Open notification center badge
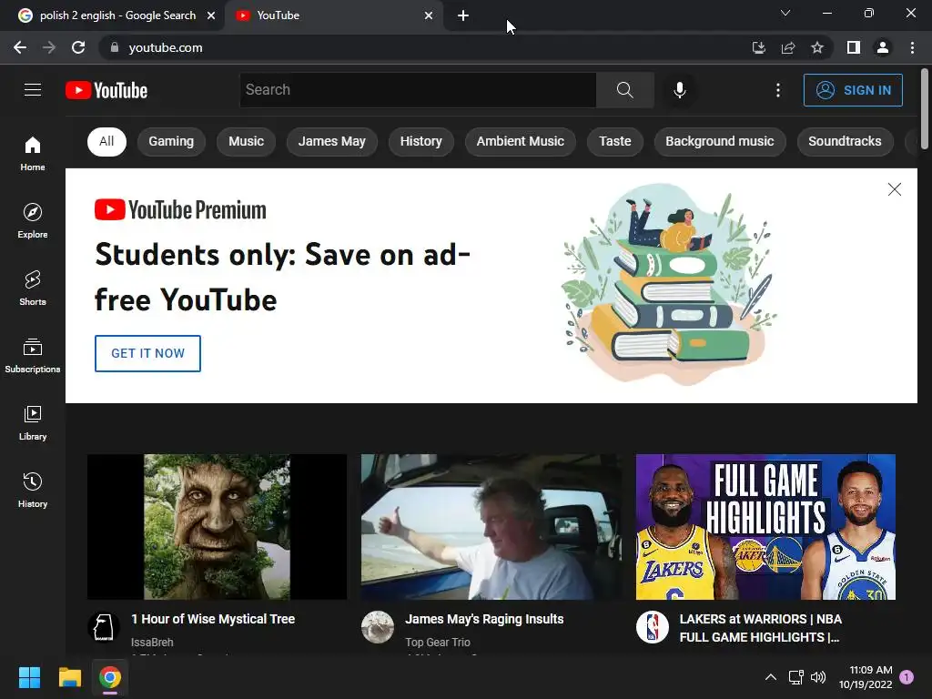Image resolution: width=932 pixels, height=699 pixels. pyautogui.click(x=907, y=677)
